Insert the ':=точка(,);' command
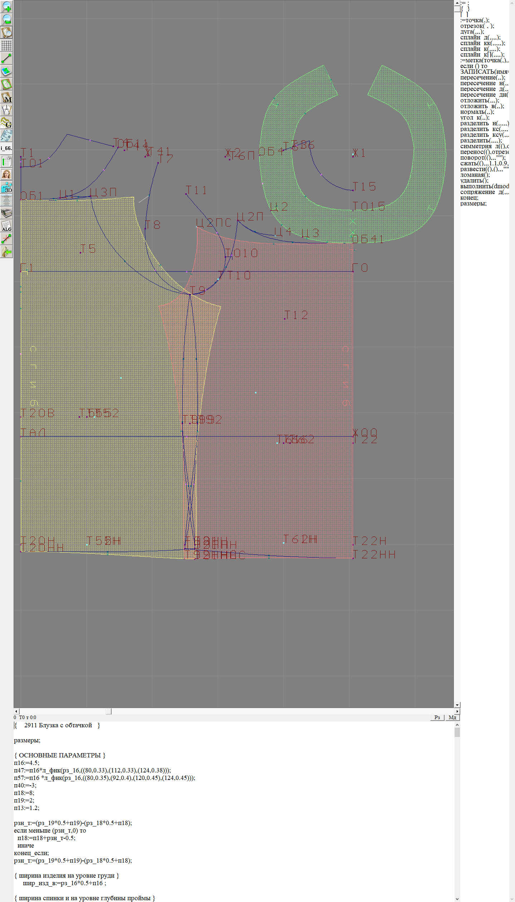This screenshot has height=902, width=515. pyautogui.click(x=475, y=20)
